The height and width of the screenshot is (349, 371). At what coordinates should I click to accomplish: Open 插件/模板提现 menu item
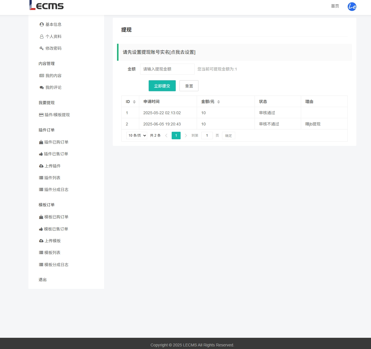tap(57, 115)
